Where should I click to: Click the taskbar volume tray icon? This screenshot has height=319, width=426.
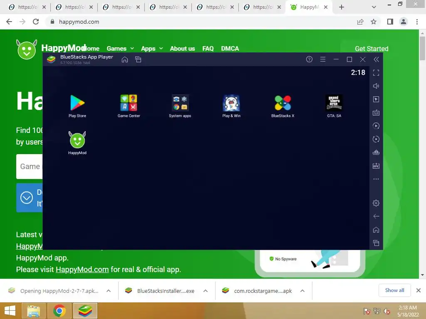(x=386, y=312)
